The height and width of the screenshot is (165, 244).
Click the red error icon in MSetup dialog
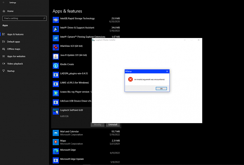[x=130, y=79]
